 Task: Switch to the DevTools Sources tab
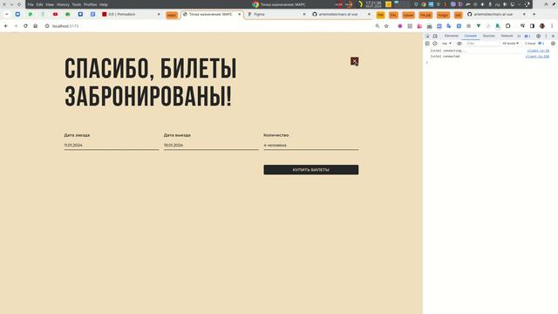tap(488, 36)
